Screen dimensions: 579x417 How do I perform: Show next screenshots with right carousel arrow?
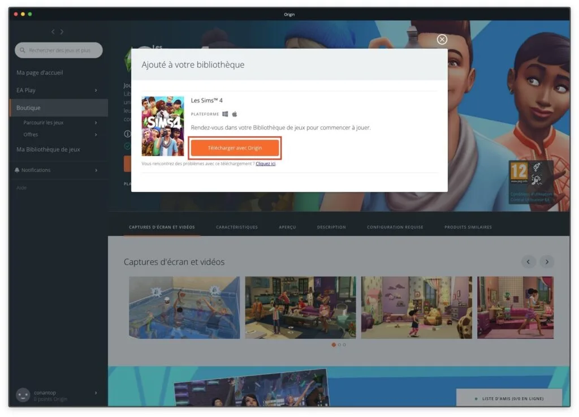click(547, 262)
